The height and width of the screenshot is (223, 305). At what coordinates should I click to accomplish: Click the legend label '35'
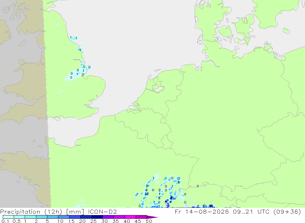[x=116, y=221]
